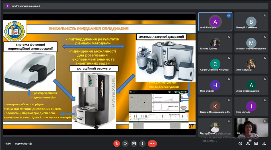Select Галина Дубова participant tile
This screenshot has width=271, height=150.
point(215,43)
